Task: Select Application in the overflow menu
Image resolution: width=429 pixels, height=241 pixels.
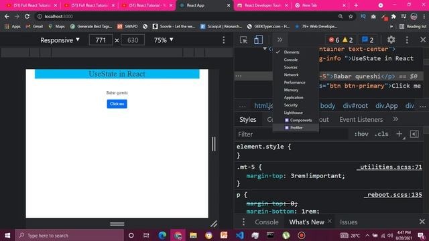Action: (294, 98)
